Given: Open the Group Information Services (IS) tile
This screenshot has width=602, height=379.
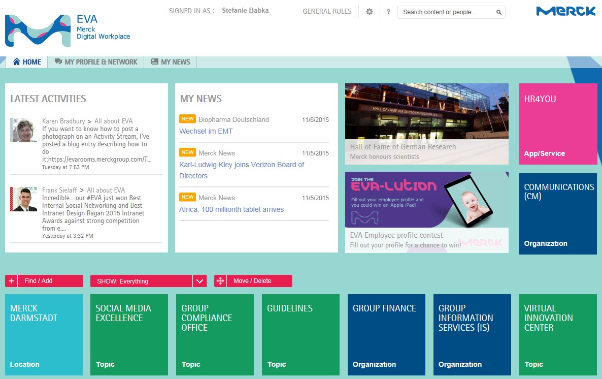Looking at the screenshot, I should pyautogui.click(x=472, y=335).
